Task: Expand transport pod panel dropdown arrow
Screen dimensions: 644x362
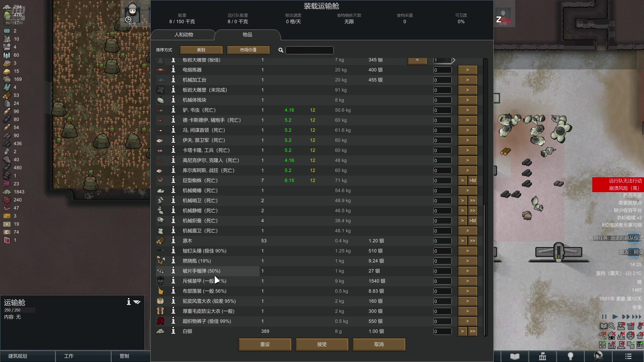Action: [x=137, y=302]
